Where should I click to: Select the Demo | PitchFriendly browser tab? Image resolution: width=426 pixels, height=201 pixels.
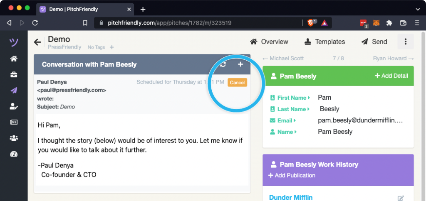(85, 10)
